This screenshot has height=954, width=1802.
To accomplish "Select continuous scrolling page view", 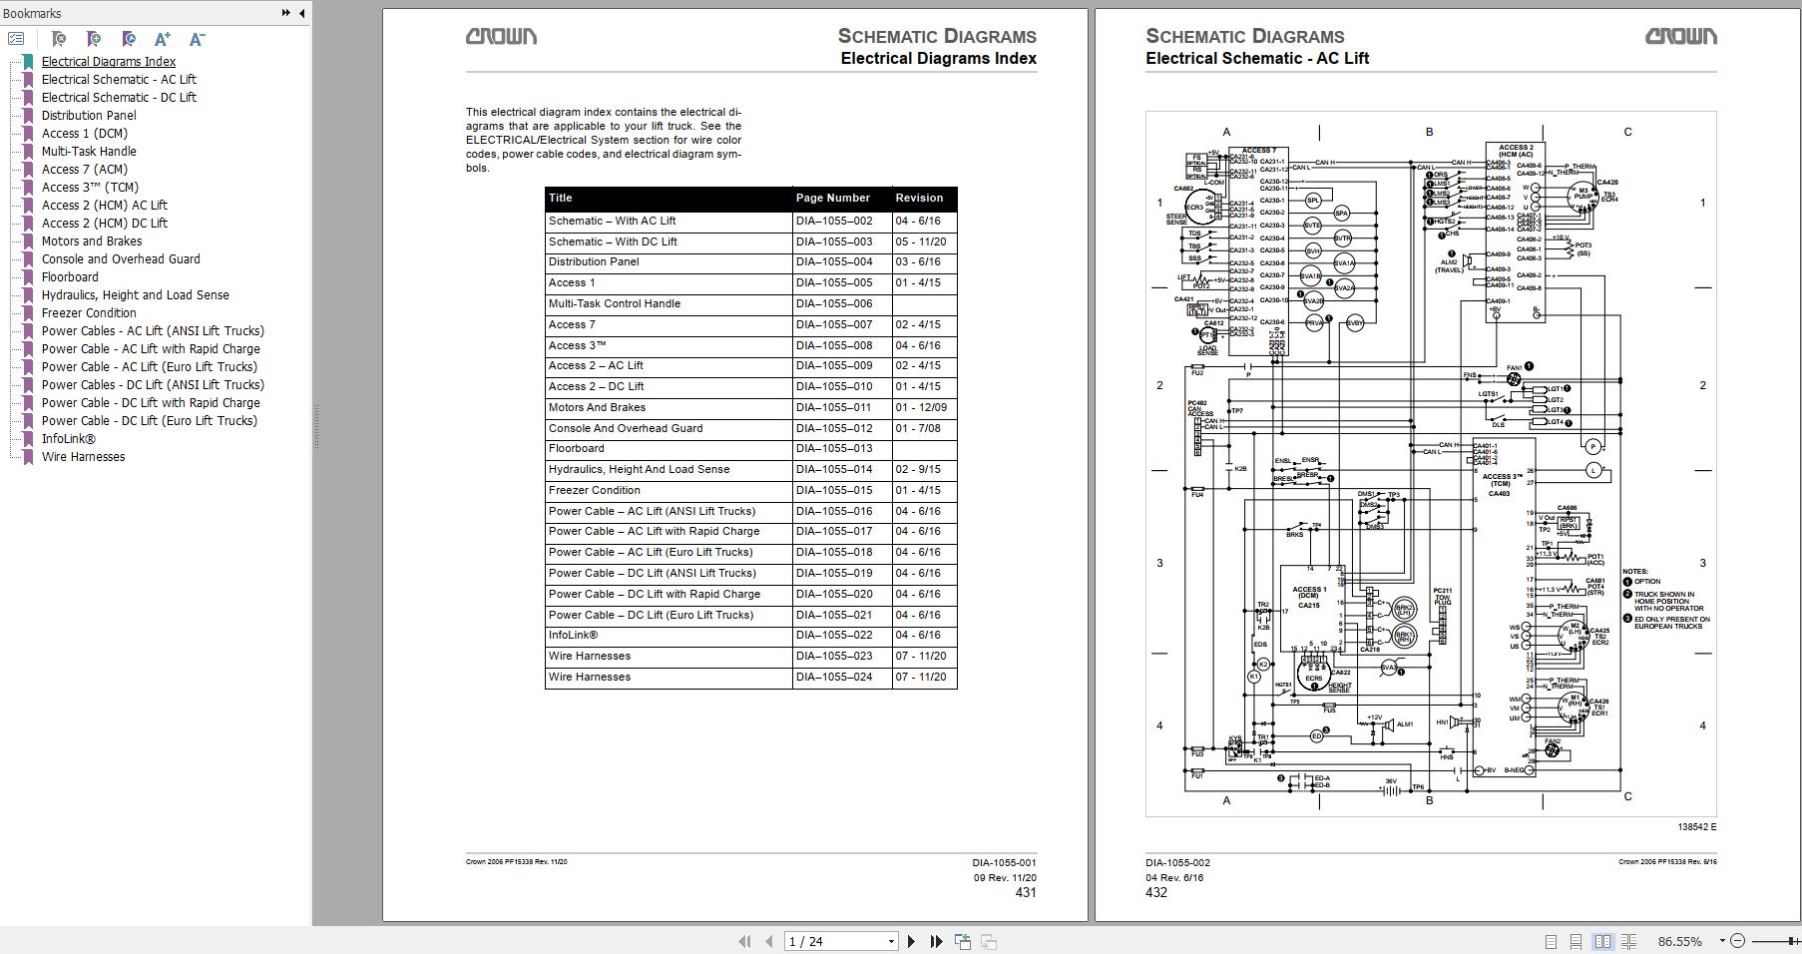I will coord(1577,939).
